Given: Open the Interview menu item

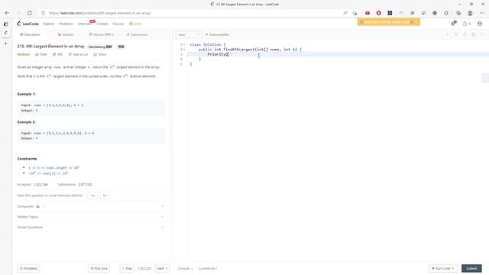Looking at the screenshot, I should [85, 24].
